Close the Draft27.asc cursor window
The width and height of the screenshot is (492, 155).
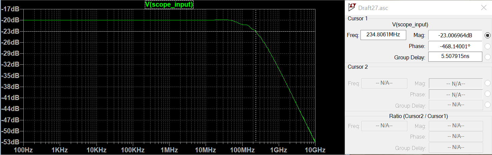483,7
